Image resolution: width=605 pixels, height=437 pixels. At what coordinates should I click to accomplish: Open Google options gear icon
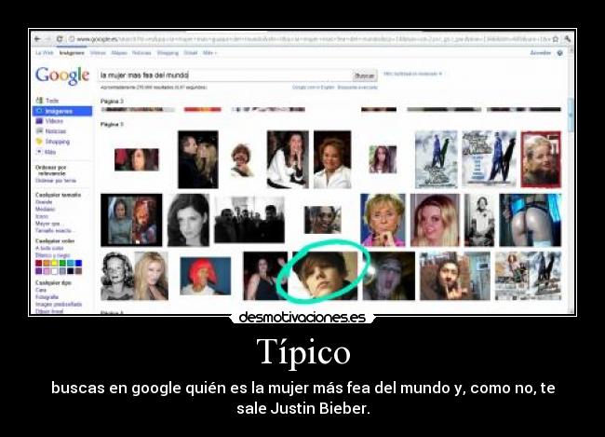tap(559, 53)
